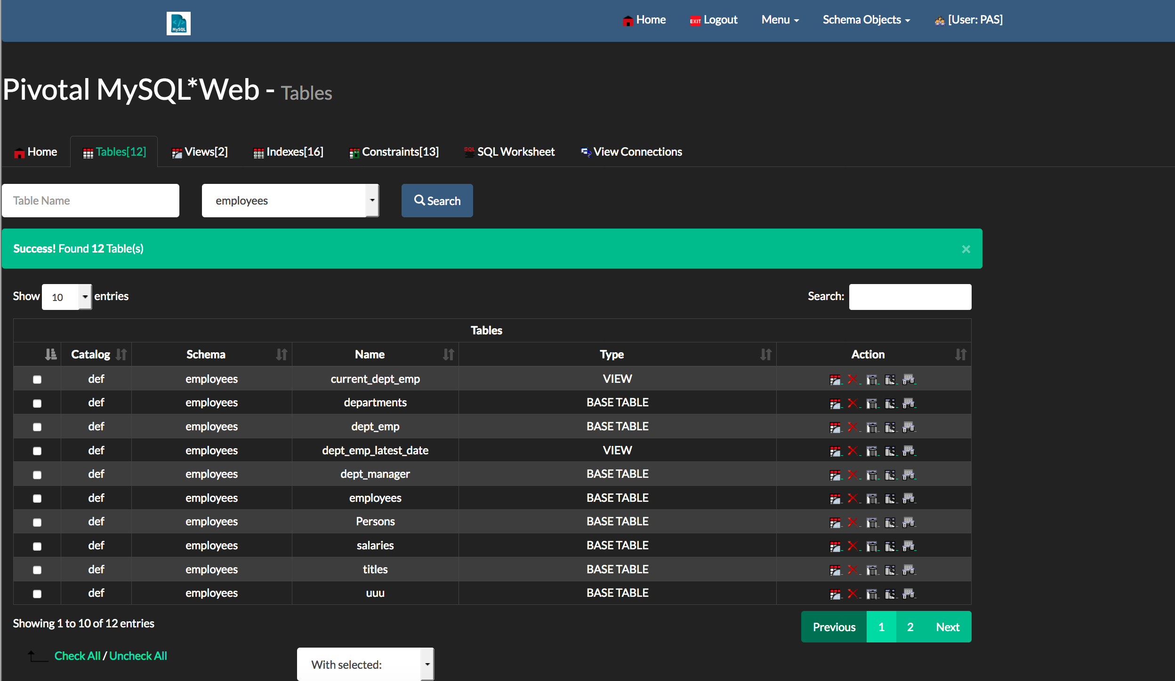
Task: Click the Uncheck All link
Action: pyautogui.click(x=138, y=656)
